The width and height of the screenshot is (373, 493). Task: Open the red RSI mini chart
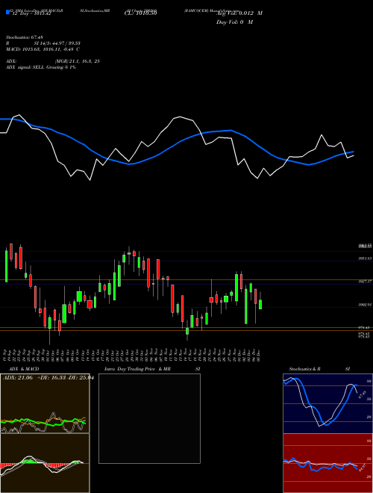pyautogui.click(x=327, y=463)
